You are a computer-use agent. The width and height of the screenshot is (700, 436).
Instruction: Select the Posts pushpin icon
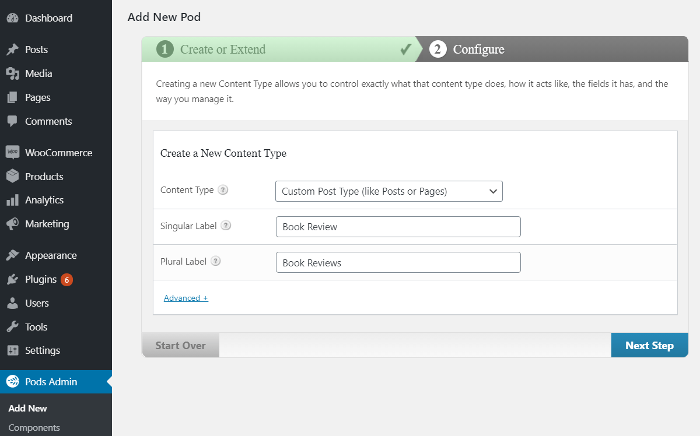tap(13, 49)
